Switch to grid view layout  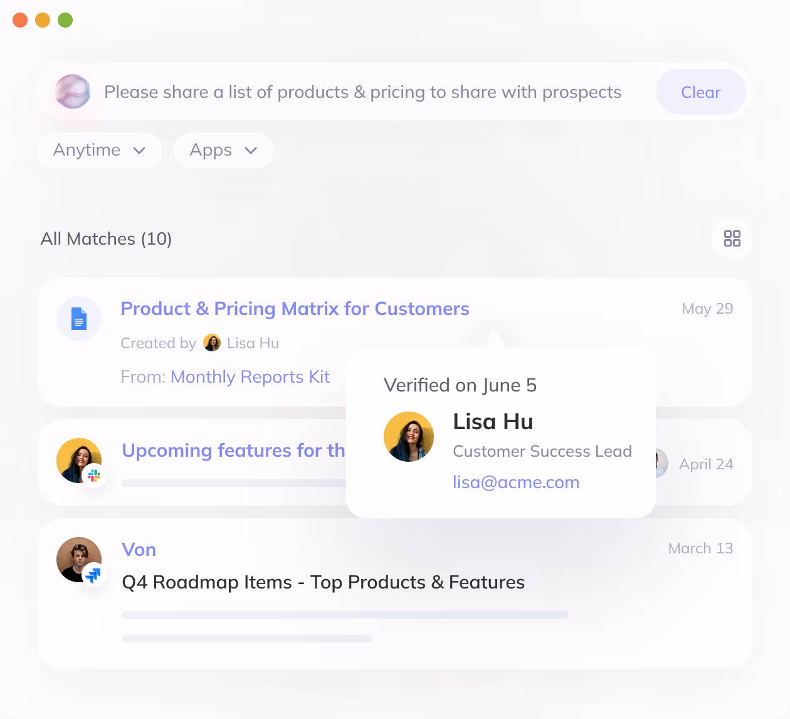(x=732, y=238)
